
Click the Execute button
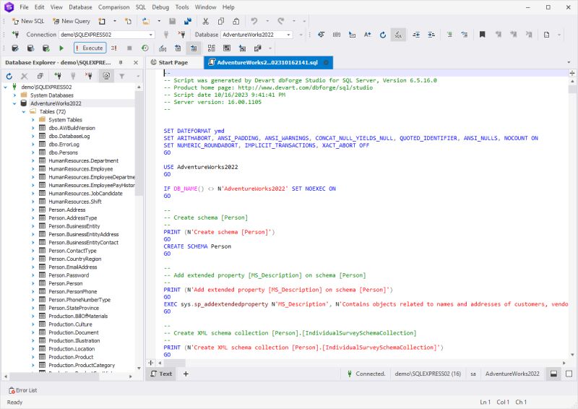coord(90,48)
